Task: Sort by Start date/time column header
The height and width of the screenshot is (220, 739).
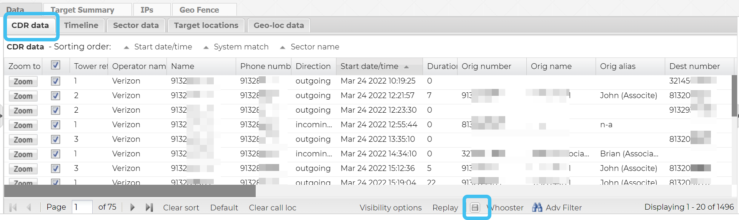Action: 370,66
